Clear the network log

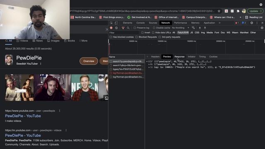116,28
